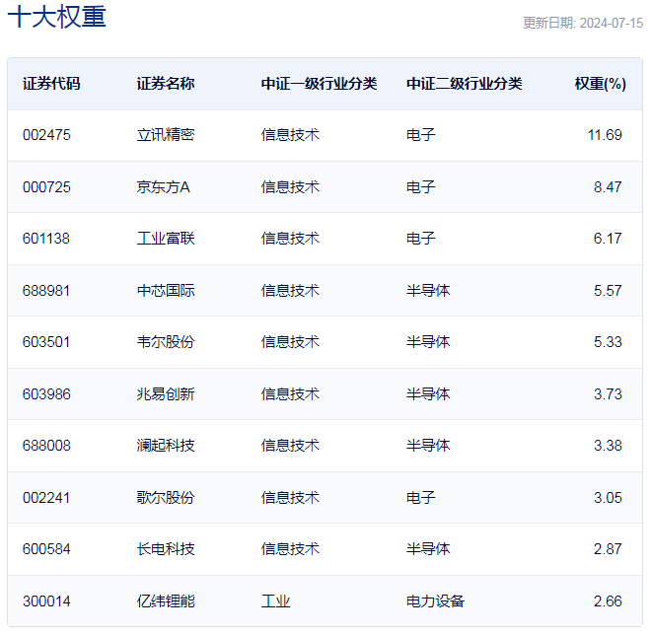Click the stock name 亿纬锂能

click(x=166, y=601)
